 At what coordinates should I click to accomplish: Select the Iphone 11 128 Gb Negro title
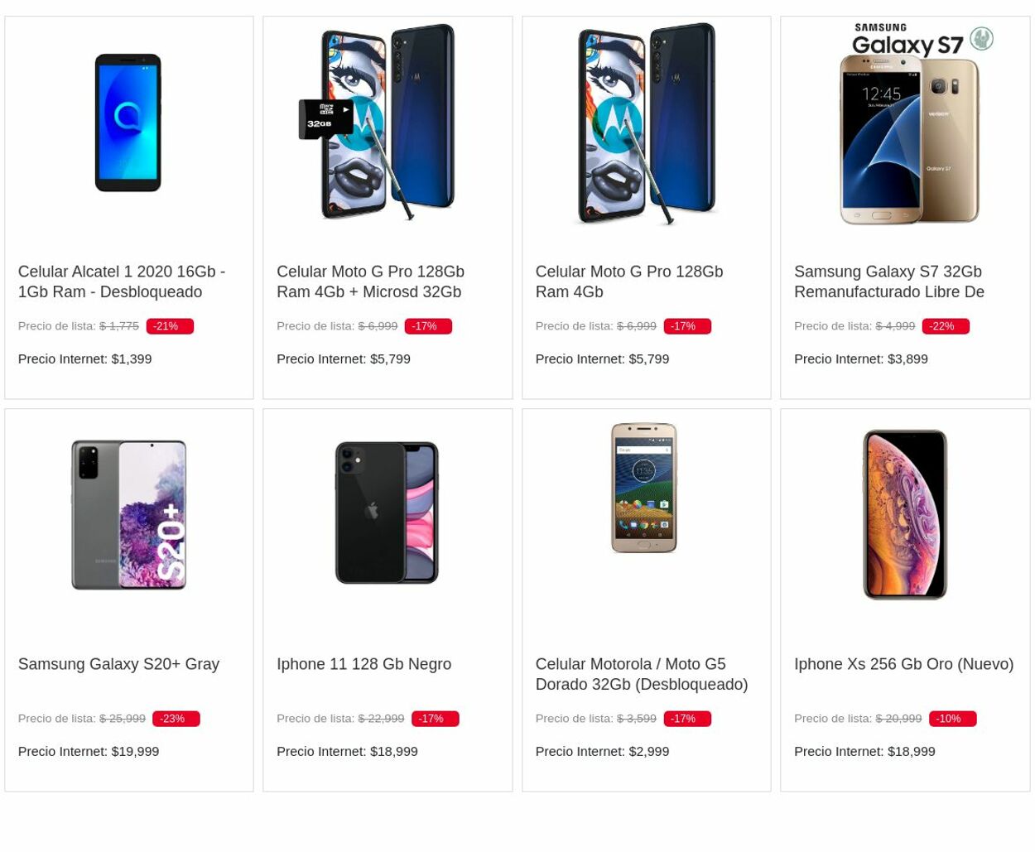[x=363, y=663]
